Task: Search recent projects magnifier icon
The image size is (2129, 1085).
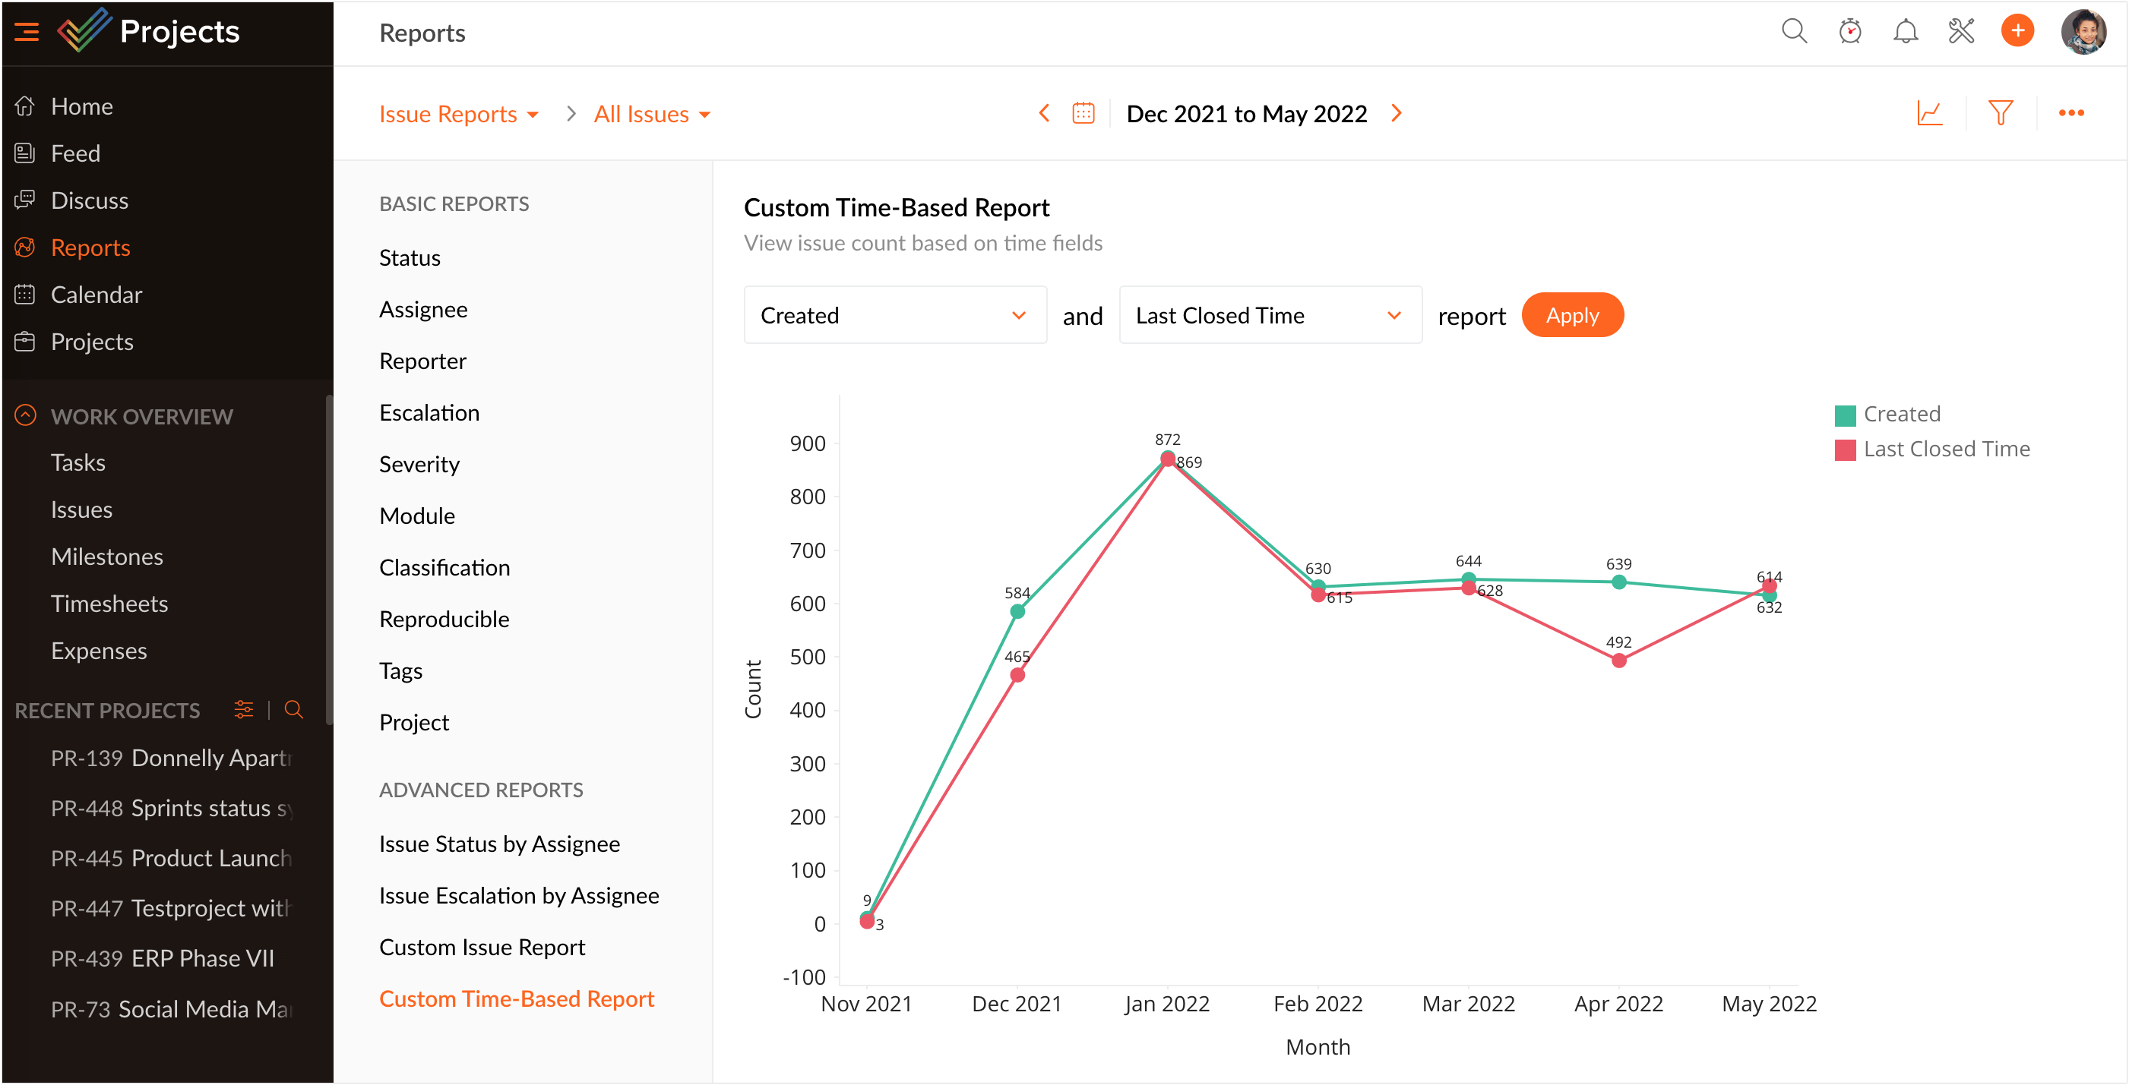Action: (293, 709)
